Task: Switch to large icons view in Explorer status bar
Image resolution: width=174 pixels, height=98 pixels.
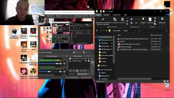Action: [x=167, y=81]
